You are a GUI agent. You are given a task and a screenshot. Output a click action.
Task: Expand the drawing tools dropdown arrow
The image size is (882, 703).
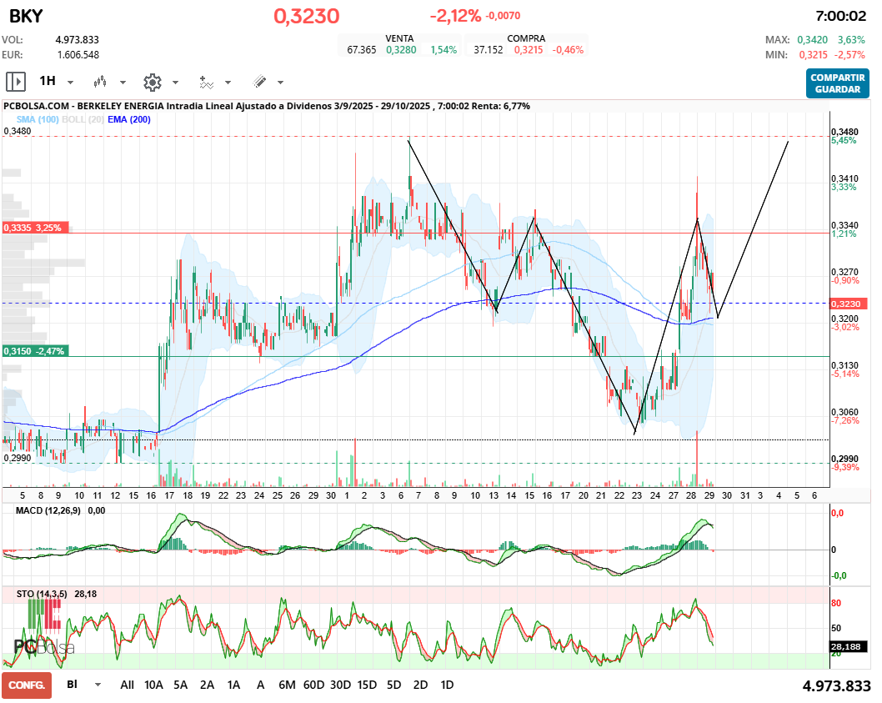[280, 83]
